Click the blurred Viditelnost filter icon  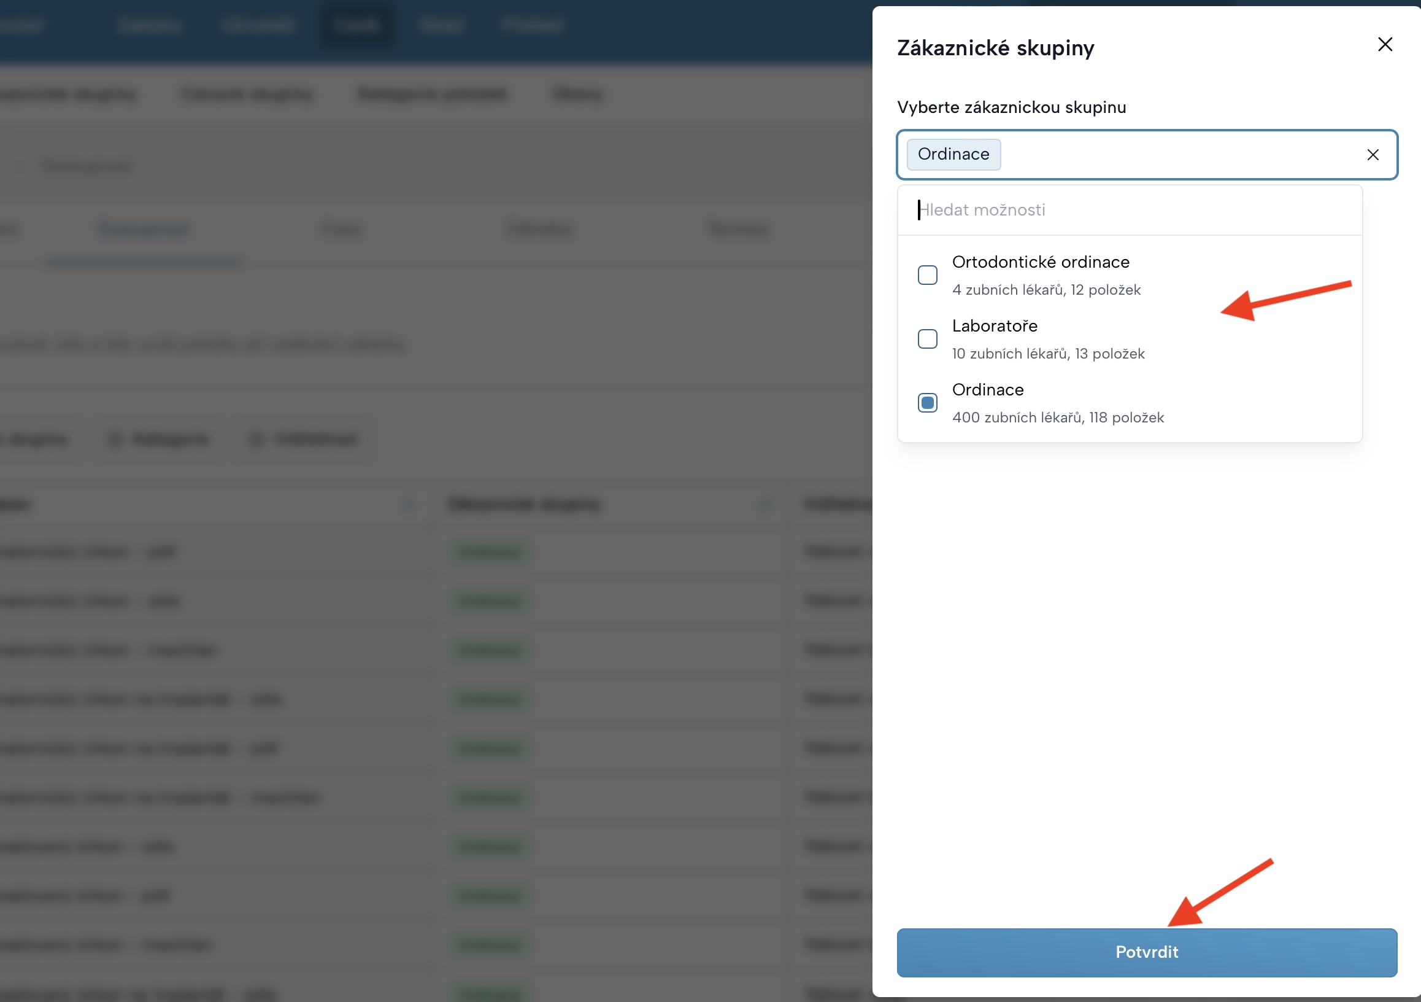(256, 440)
